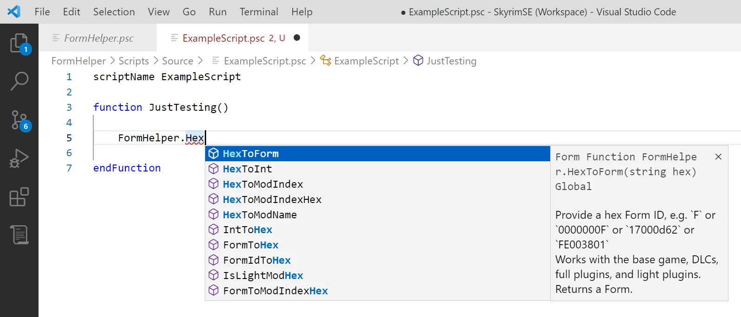Open the Edit menu
741x317 pixels.
coord(71,12)
